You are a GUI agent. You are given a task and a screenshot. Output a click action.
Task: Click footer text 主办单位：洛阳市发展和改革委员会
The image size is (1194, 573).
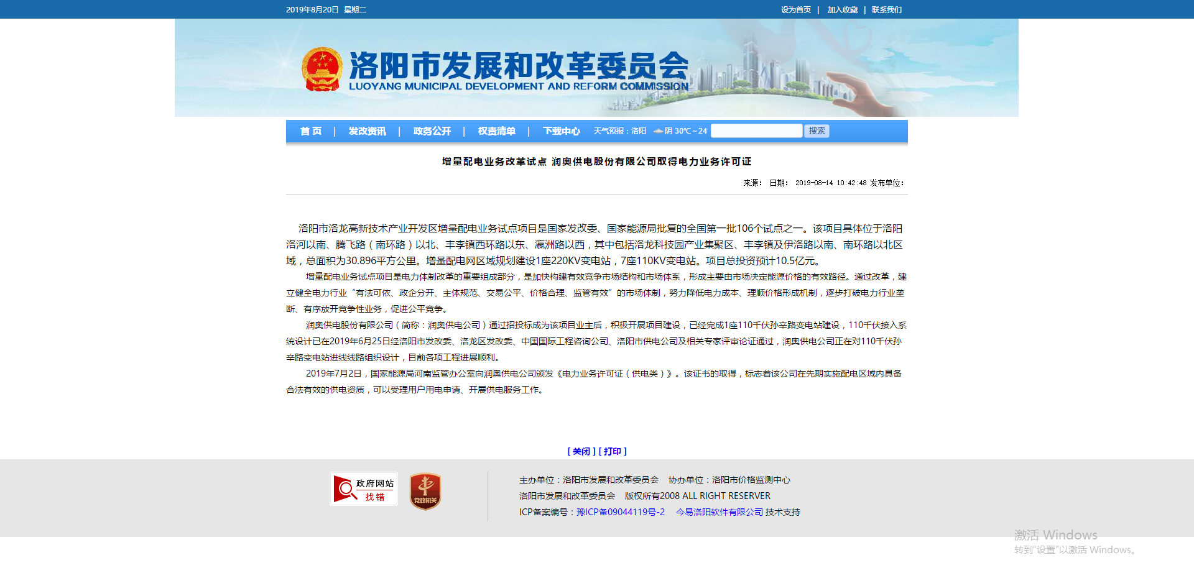(x=589, y=480)
